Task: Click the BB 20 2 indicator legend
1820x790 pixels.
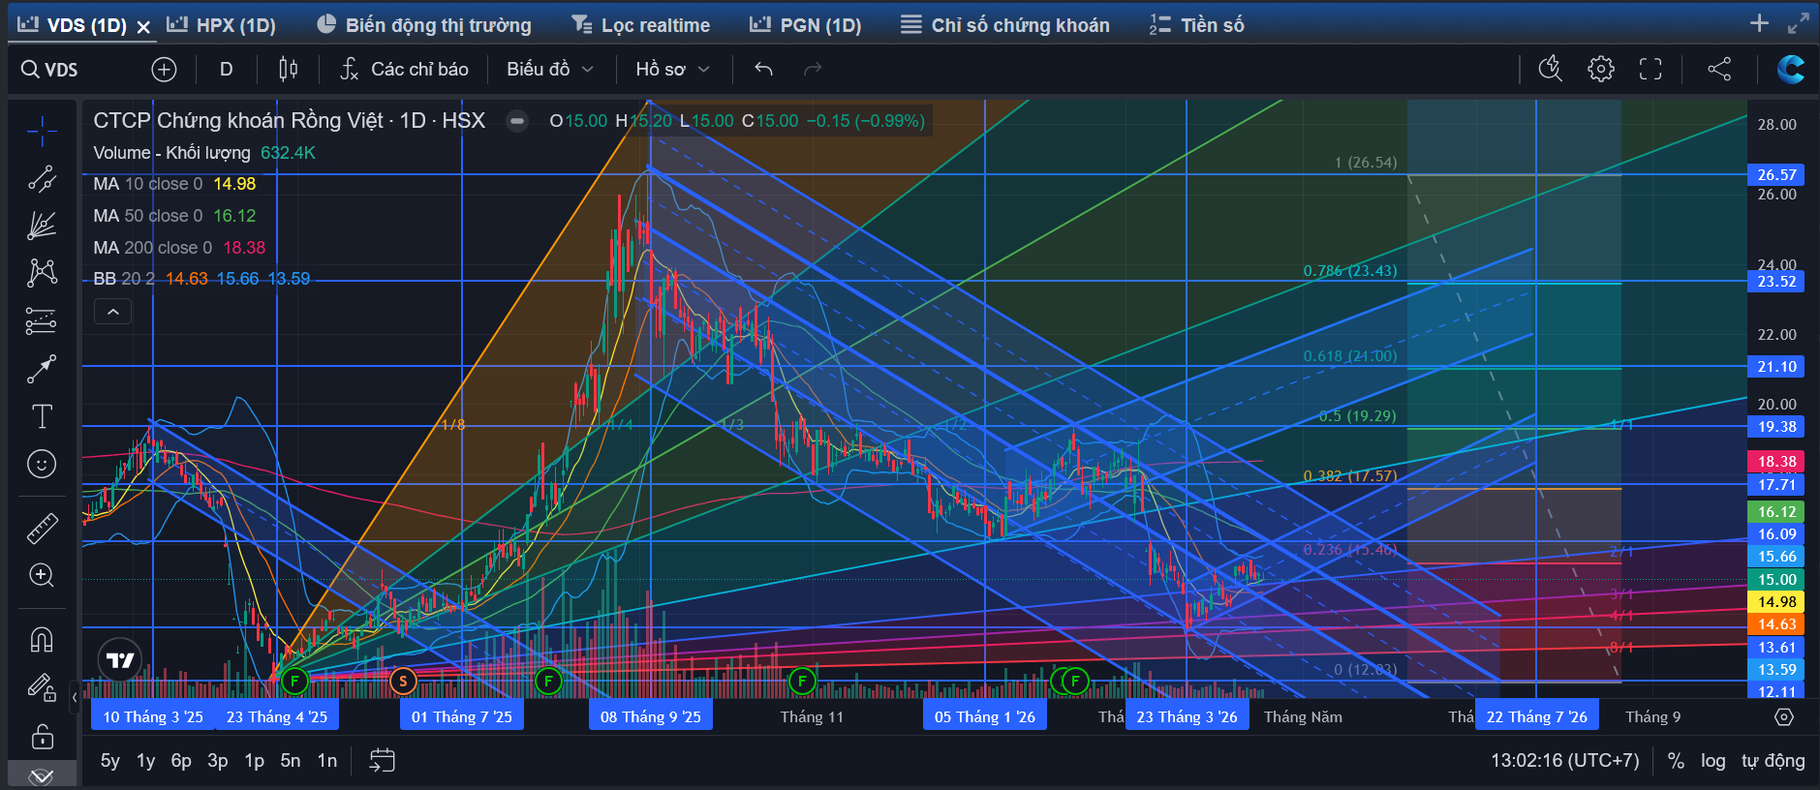Action: [x=201, y=279]
